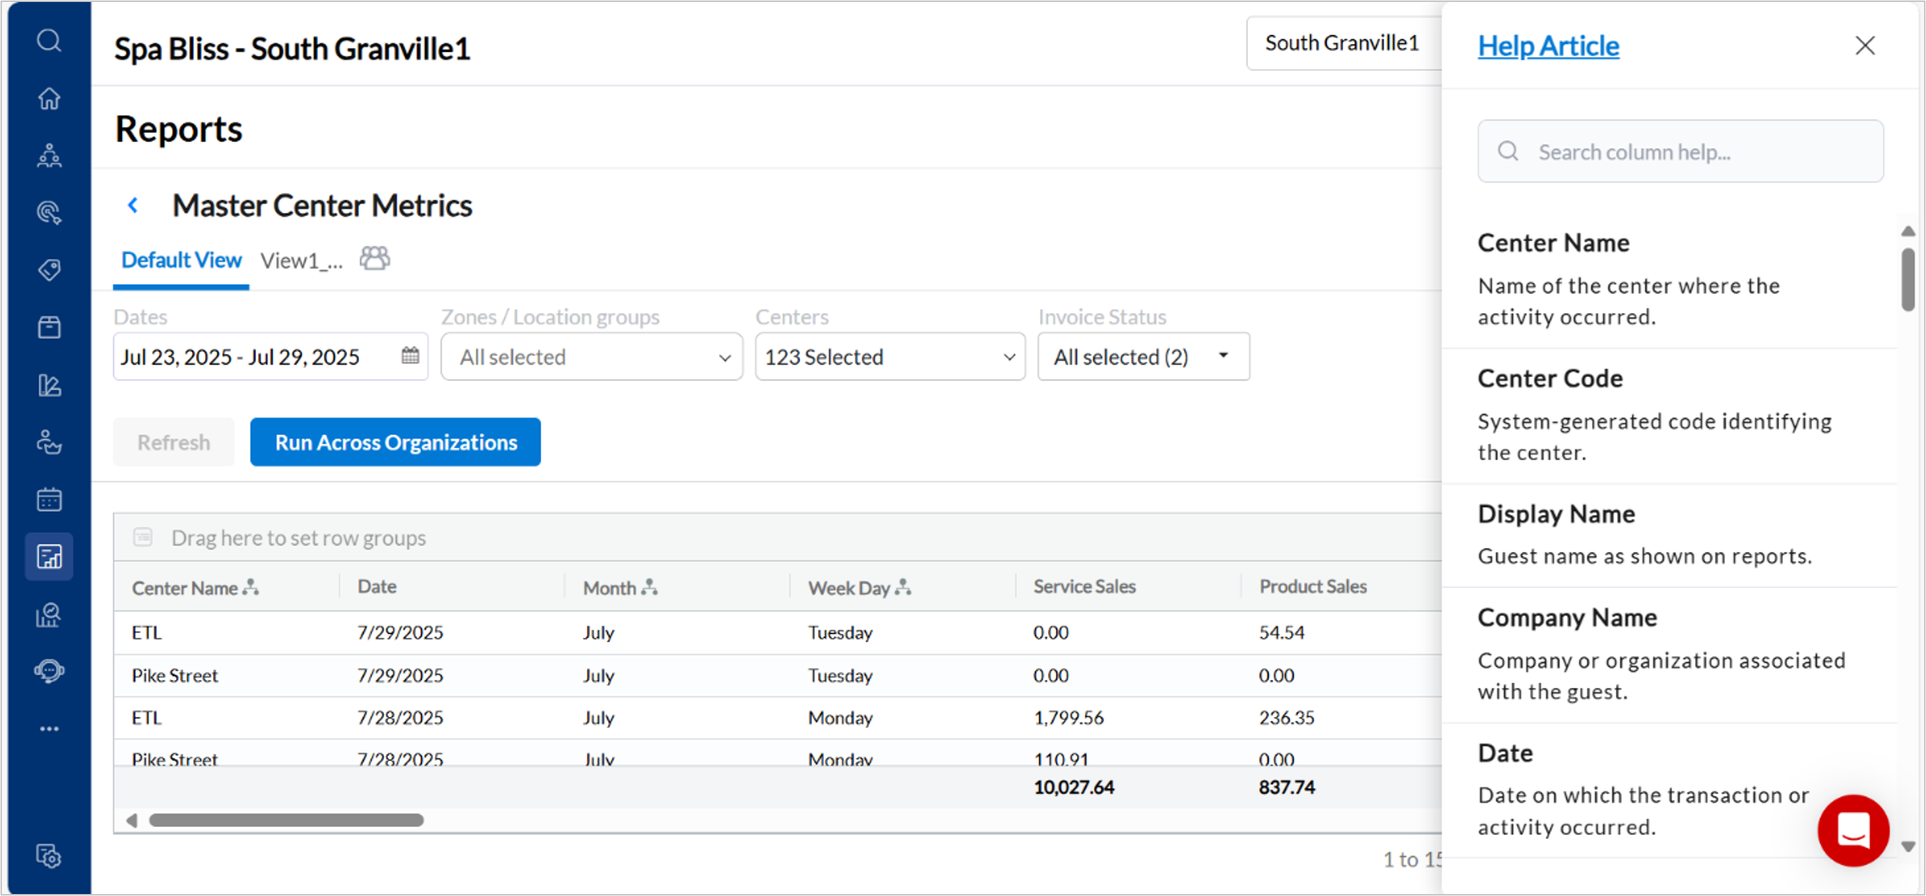Screen dimensions: 1926x896
Task: Close the Help Article panel
Action: coord(1866,47)
